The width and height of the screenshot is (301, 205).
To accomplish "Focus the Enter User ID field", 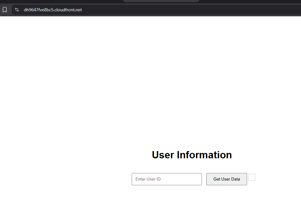I will coord(166,179).
